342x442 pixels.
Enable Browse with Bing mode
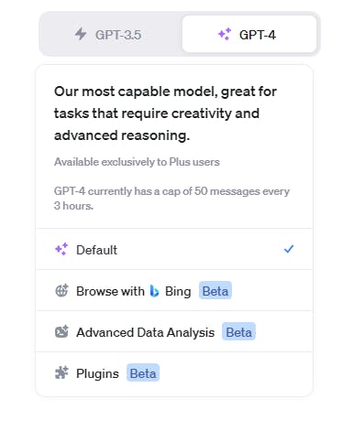coord(174,290)
